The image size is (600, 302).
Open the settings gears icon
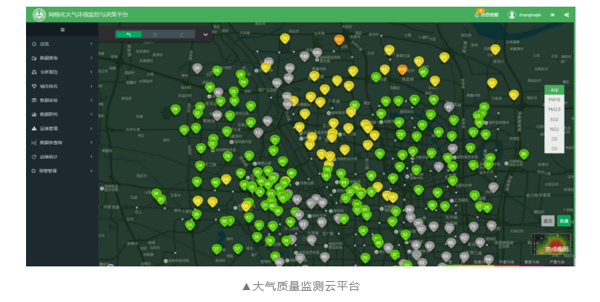pos(567,14)
